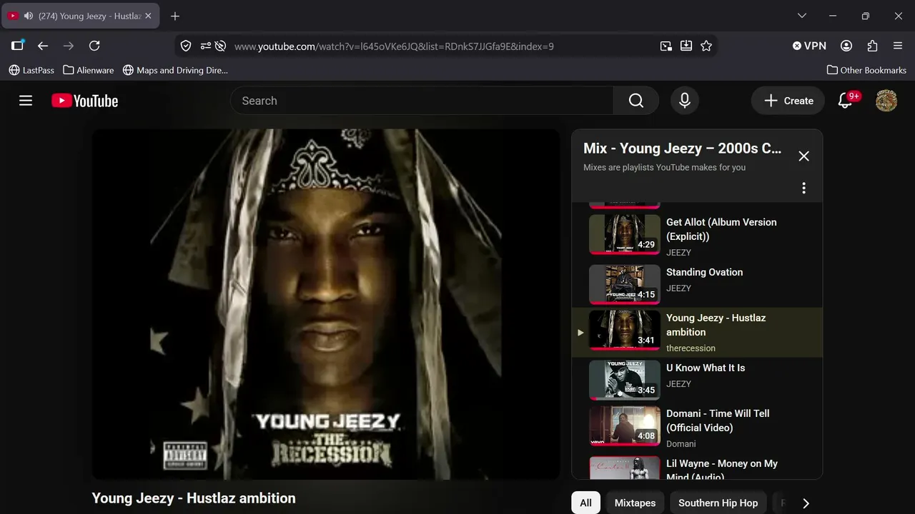Viewport: 915px width, 514px height.
Task: Mute the tab using speaker icon
Action: click(x=29, y=16)
